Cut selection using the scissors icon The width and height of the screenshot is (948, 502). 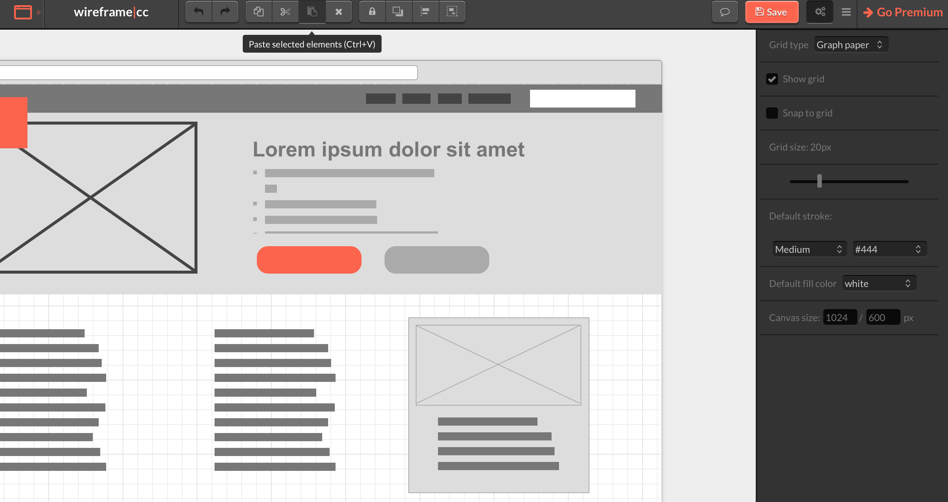(285, 12)
